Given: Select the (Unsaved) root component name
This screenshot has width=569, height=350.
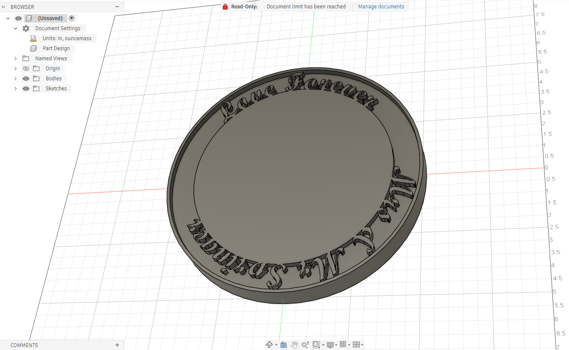Looking at the screenshot, I should click(x=50, y=18).
